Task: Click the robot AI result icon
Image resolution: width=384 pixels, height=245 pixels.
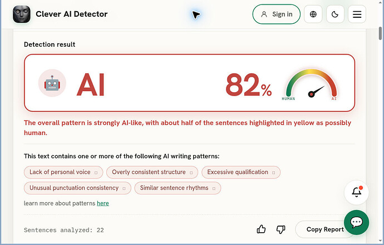Action: [x=52, y=83]
